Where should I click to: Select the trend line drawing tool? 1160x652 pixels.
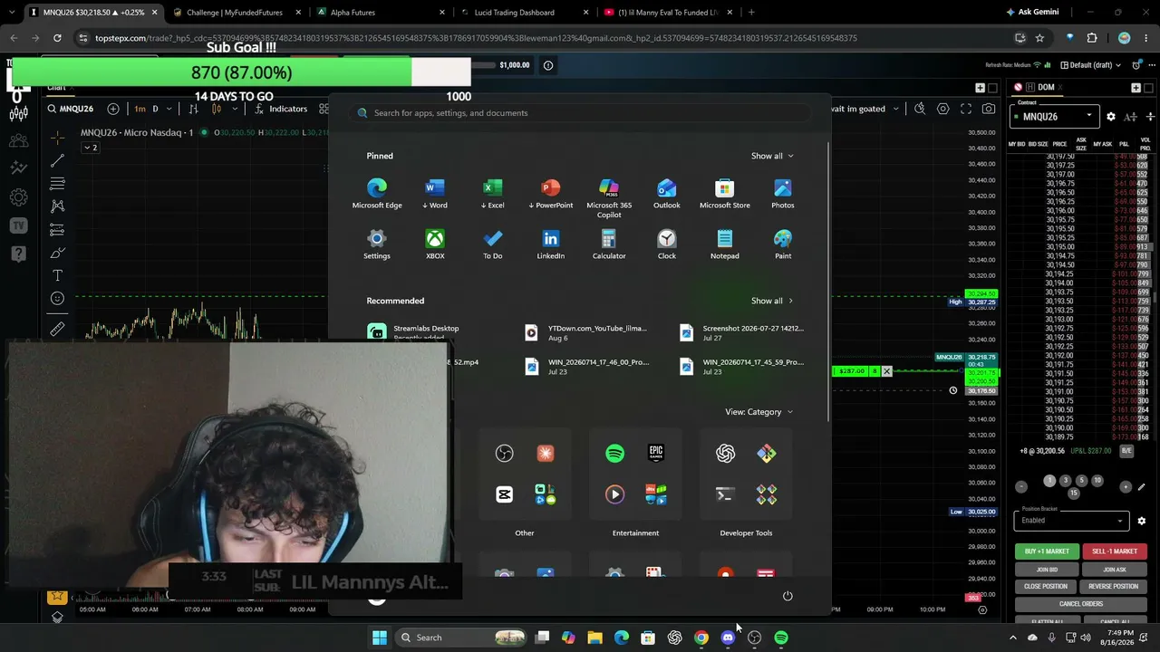coord(57,160)
